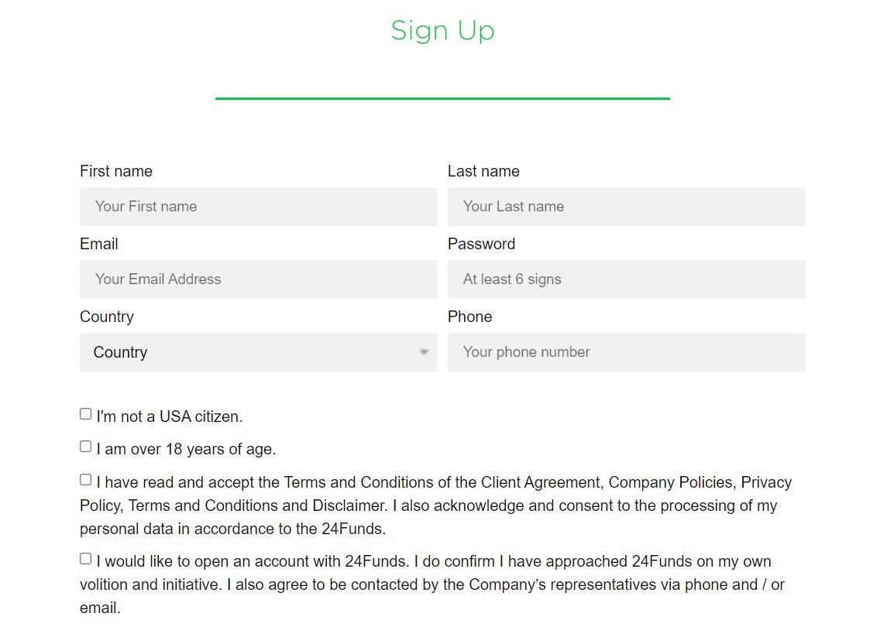Click the "Password" label text
Viewport: 887px width, 634px height.
[x=481, y=244]
